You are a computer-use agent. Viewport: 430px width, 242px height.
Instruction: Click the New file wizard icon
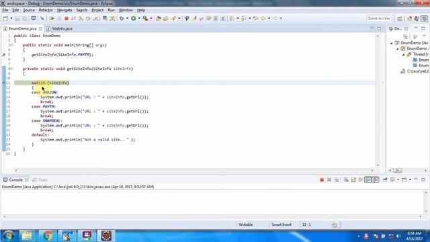pyautogui.click(x=5, y=18)
